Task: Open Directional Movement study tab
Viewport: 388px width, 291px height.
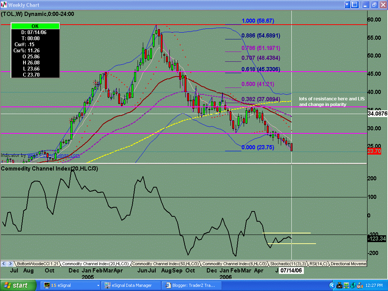Action: 348,264
